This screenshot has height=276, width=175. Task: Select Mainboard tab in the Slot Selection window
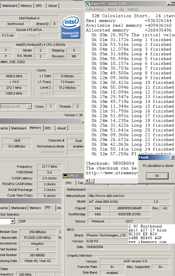19,208
